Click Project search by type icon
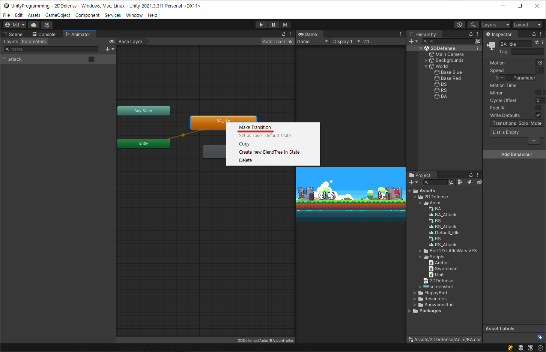This screenshot has height=352, width=546. click(460, 182)
